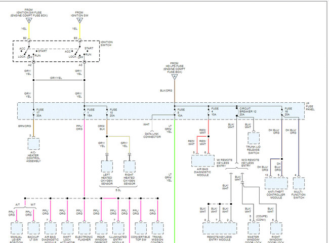This screenshot has height=243, width=329.
Task: Select the FUSE 8 10A label
Action: pyautogui.click(x=181, y=112)
